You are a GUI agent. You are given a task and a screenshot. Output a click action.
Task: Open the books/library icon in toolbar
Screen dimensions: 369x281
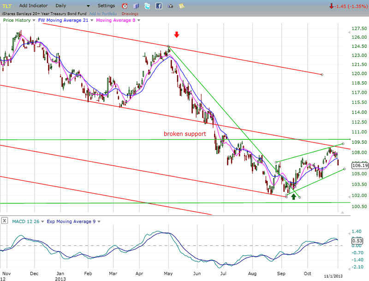pyautogui.click(x=136, y=6)
